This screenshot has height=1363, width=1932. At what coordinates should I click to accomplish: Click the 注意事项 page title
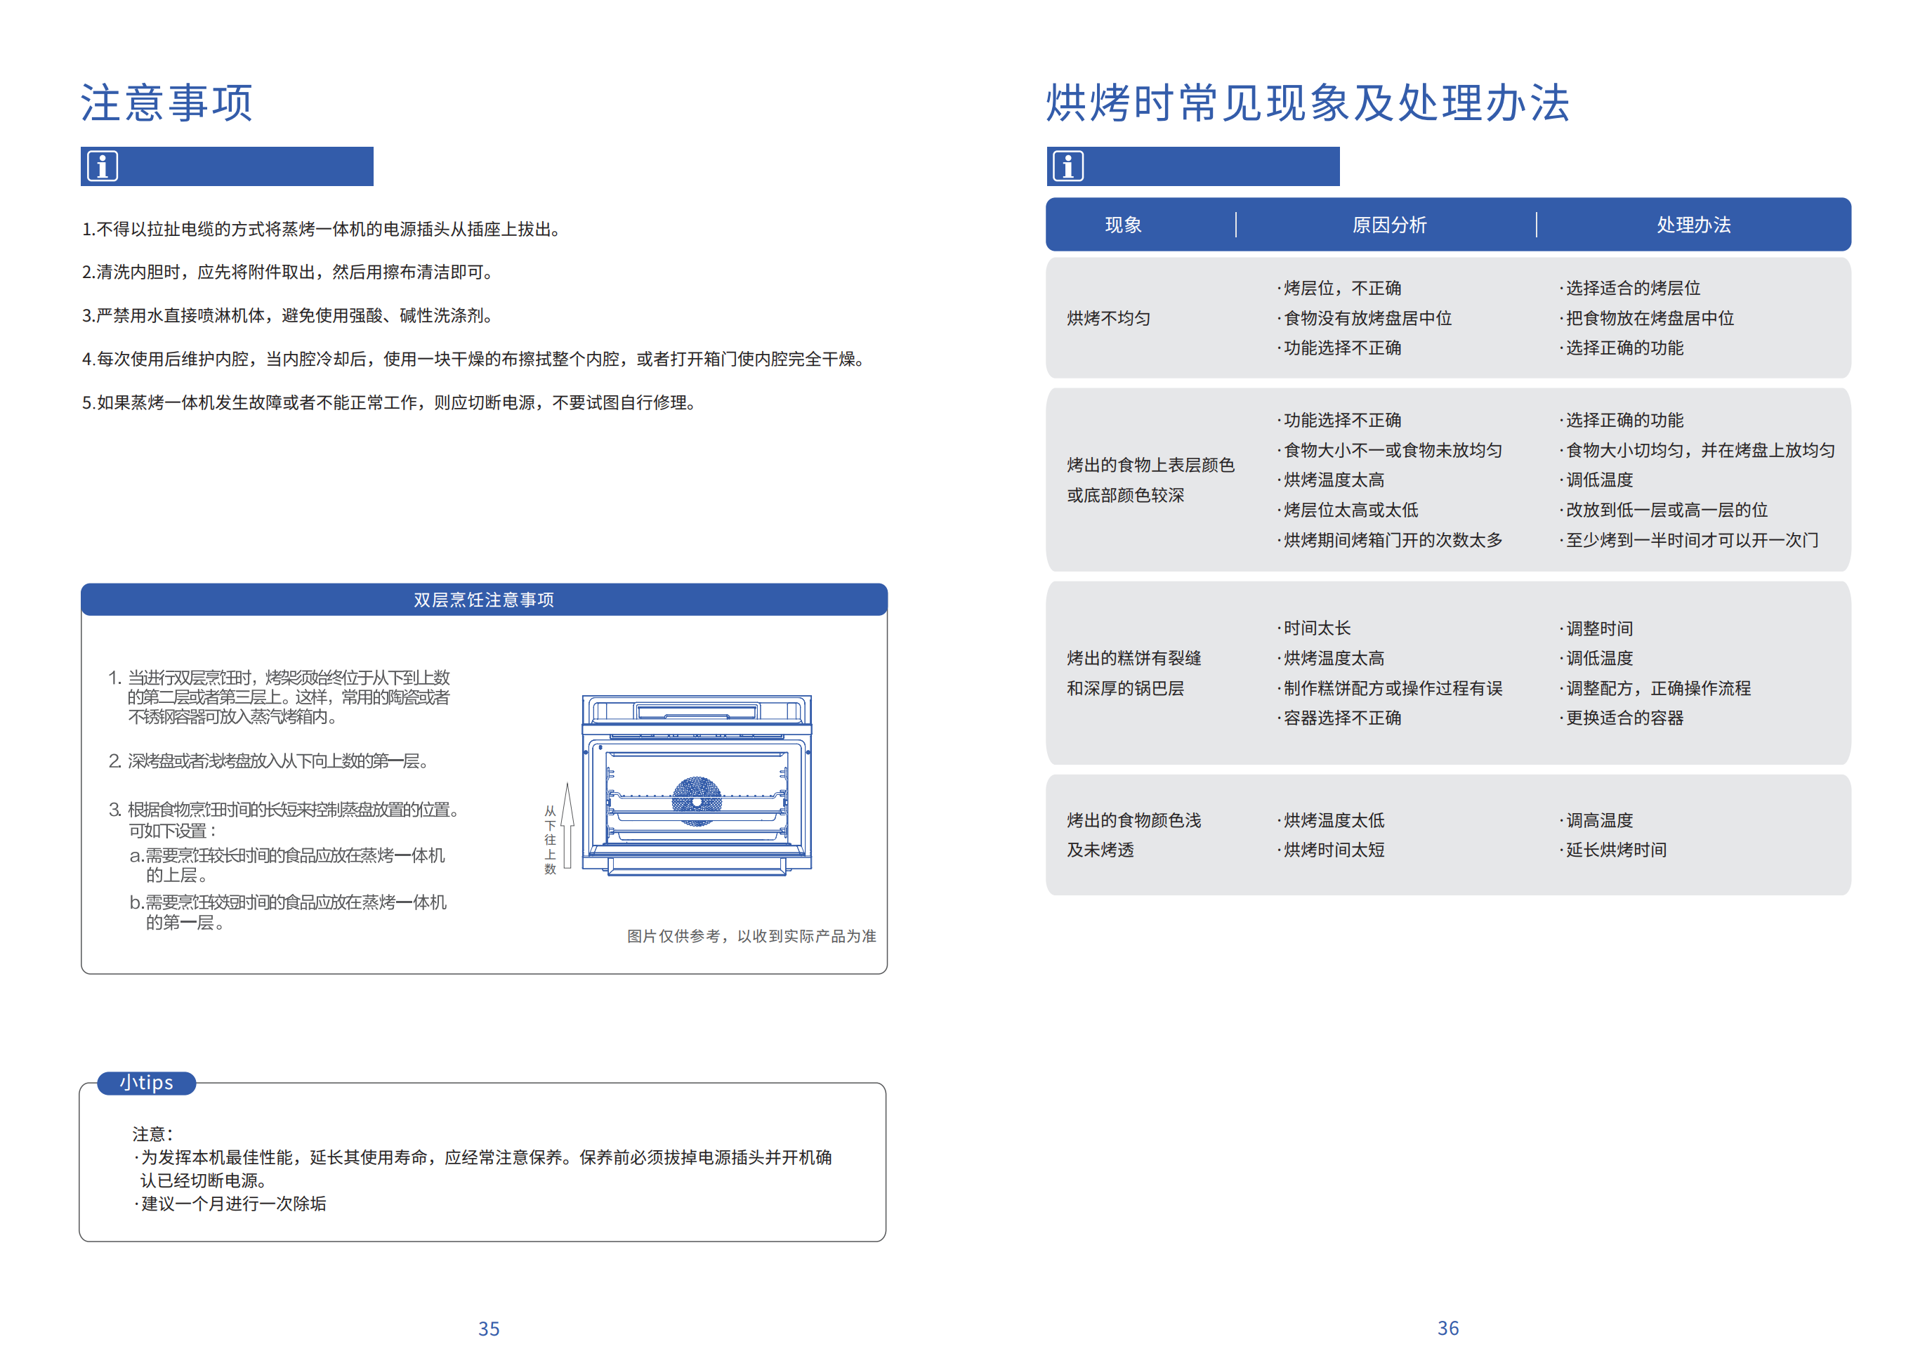pos(166,103)
